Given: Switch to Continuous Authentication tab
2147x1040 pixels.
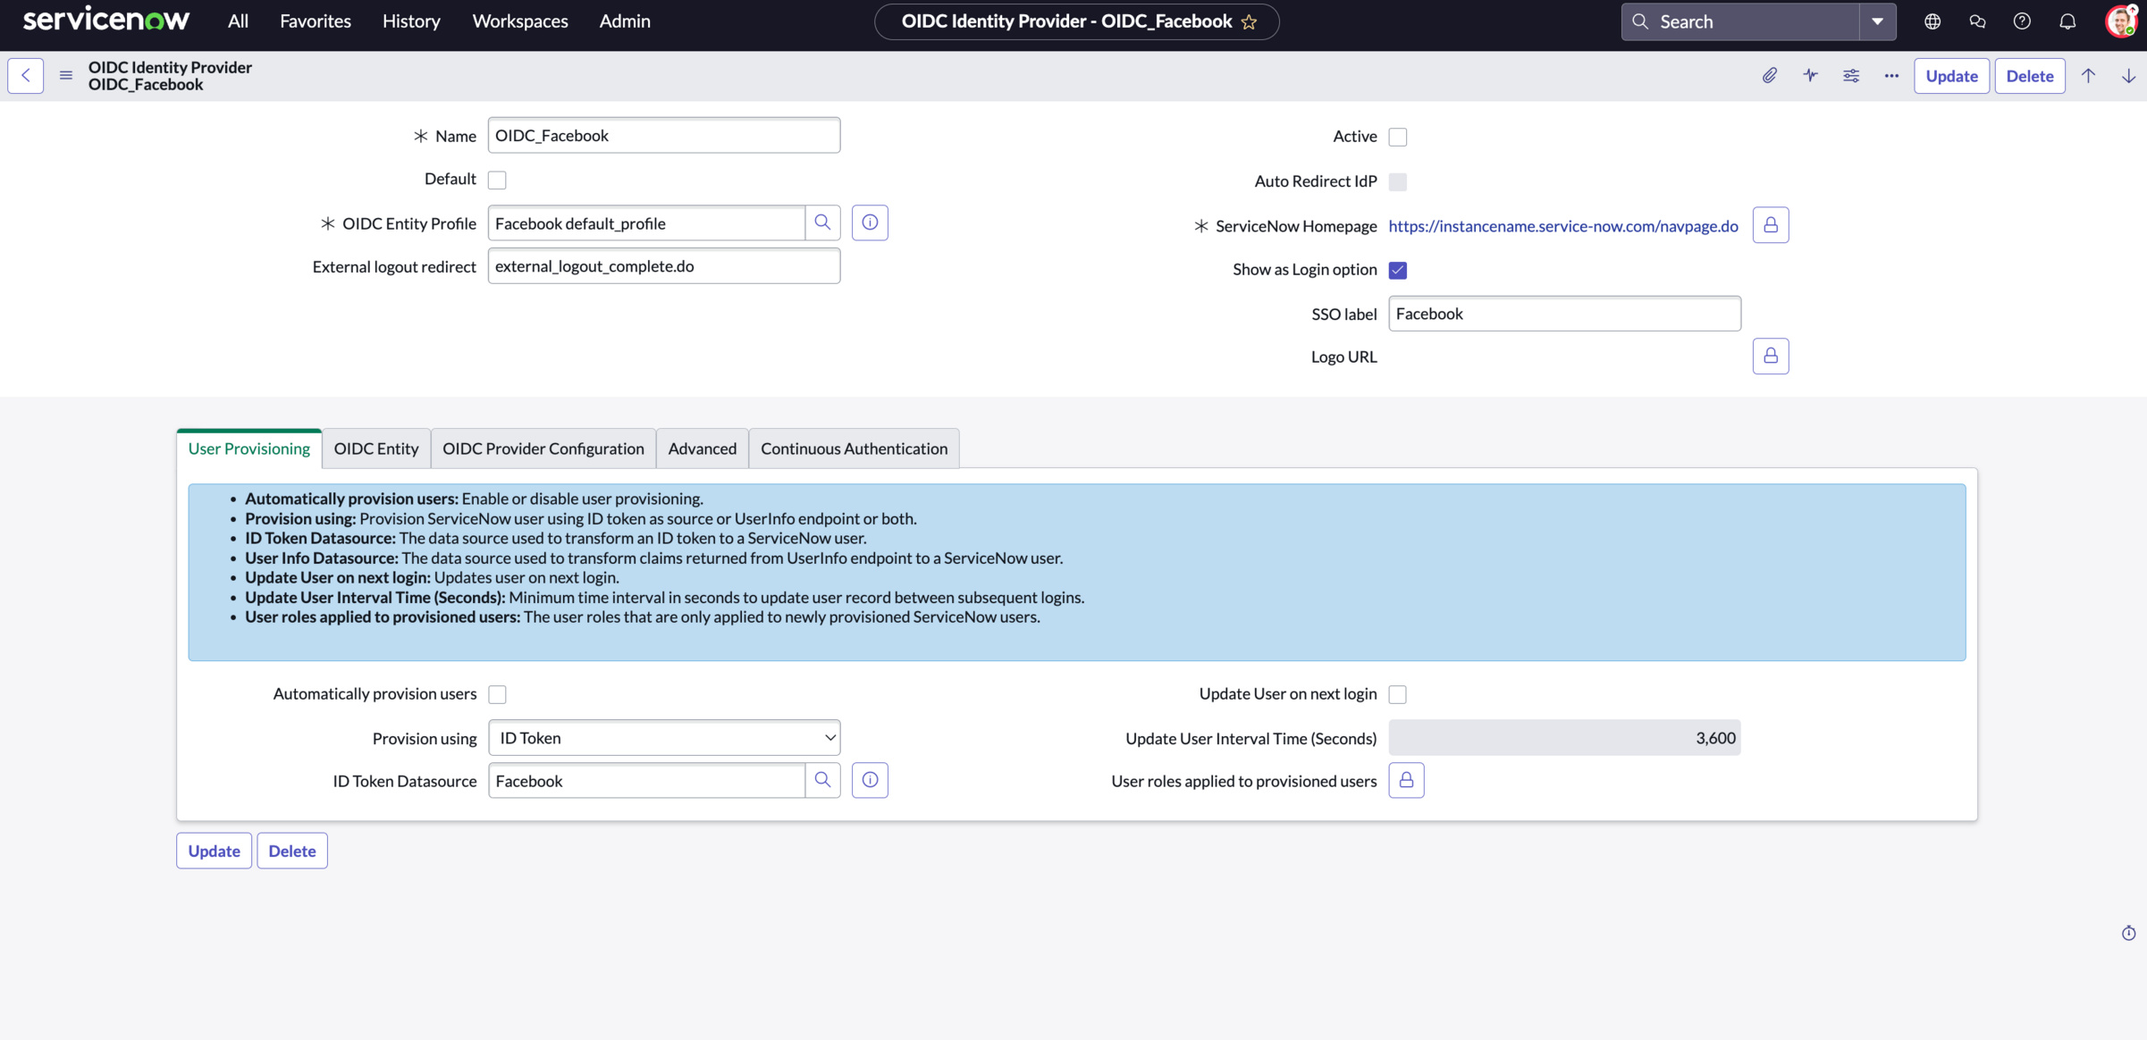Looking at the screenshot, I should click(855, 449).
